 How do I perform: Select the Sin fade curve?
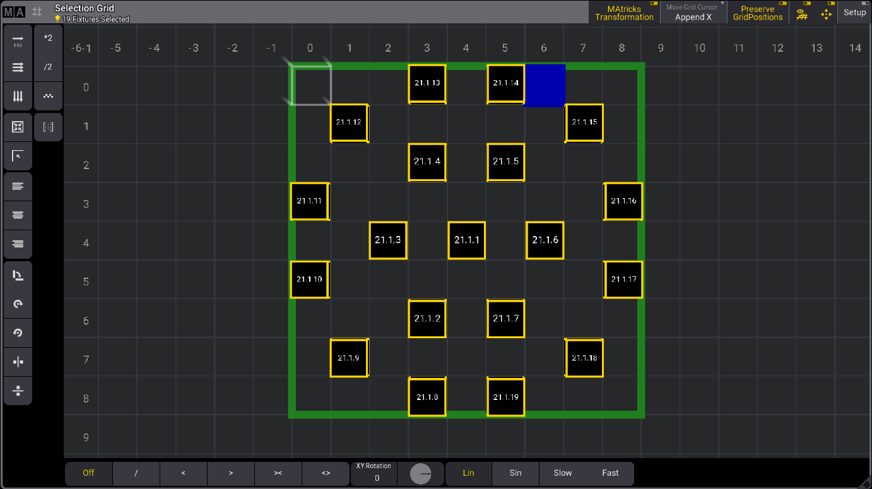tap(515, 473)
